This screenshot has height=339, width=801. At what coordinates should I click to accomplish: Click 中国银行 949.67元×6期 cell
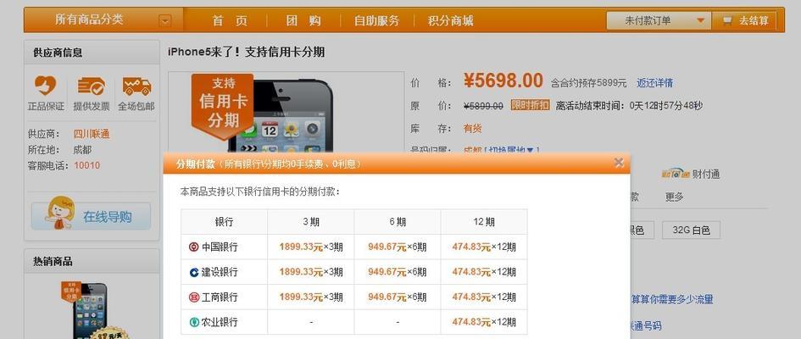click(x=398, y=247)
